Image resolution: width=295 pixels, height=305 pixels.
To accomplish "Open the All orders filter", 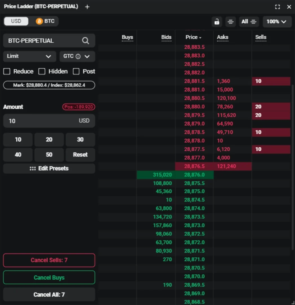I will tap(249, 22).
